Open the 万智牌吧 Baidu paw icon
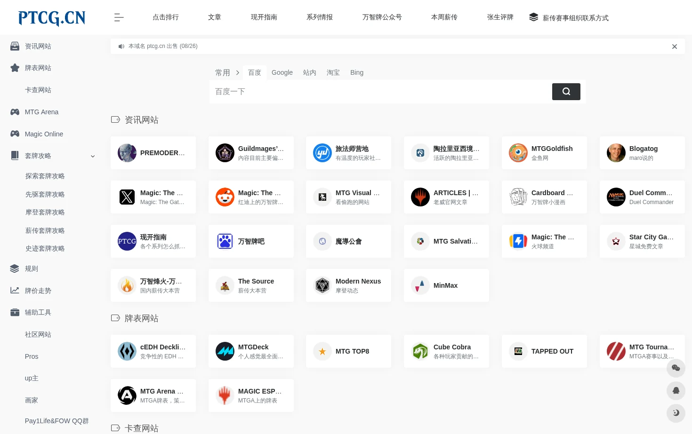 (225, 241)
